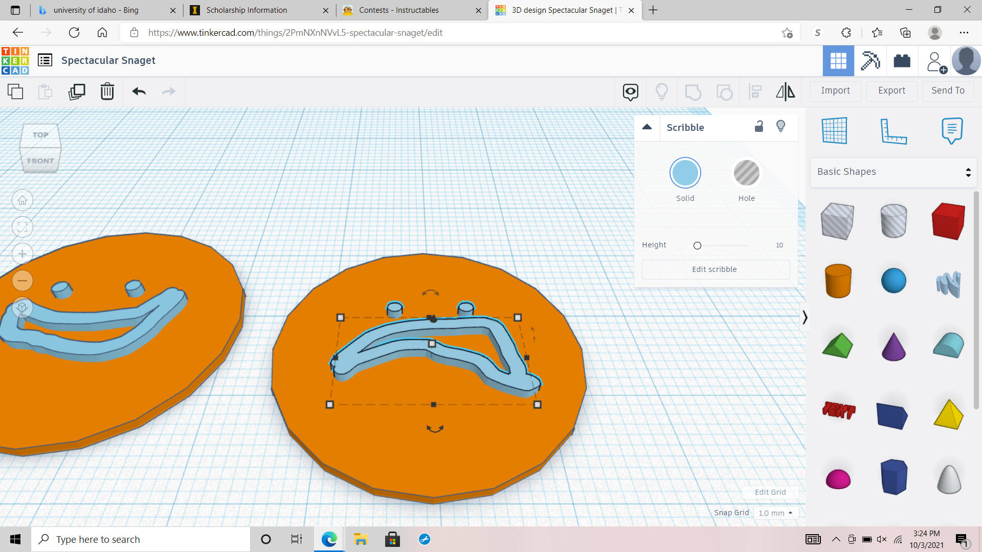This screenshot has height=552, width=982.
Task: Hide the selected shape with the lightbulb
Action: 662,91
